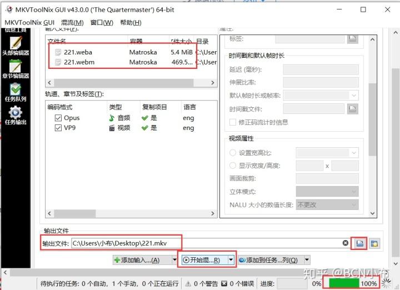The height and width of the screenshot is (290, 400).
Task: Clear the output file path
Action: tap(346, 243)
